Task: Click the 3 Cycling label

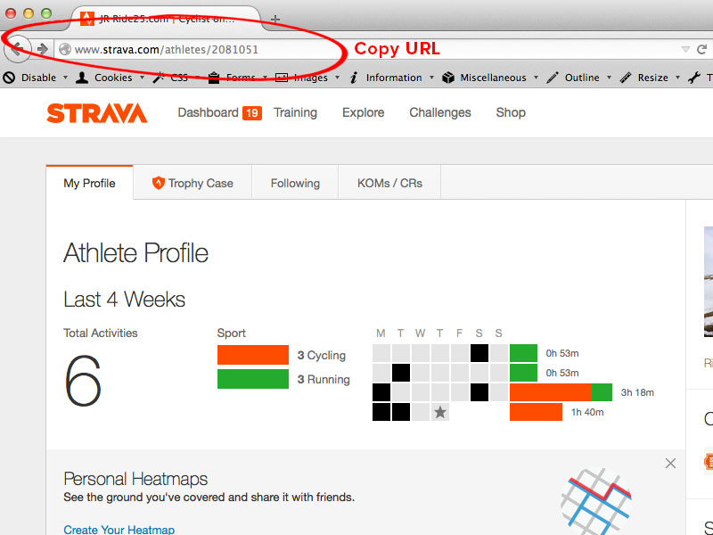Action: pyautogui.click(x=322, y=355)
